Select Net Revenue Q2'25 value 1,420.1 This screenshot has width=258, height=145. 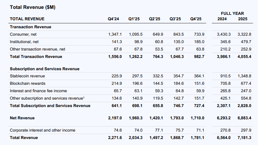[x=156, y=118]
